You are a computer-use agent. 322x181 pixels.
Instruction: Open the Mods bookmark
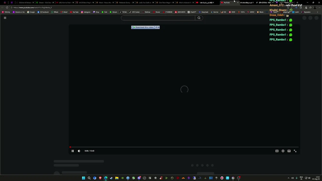260,12
